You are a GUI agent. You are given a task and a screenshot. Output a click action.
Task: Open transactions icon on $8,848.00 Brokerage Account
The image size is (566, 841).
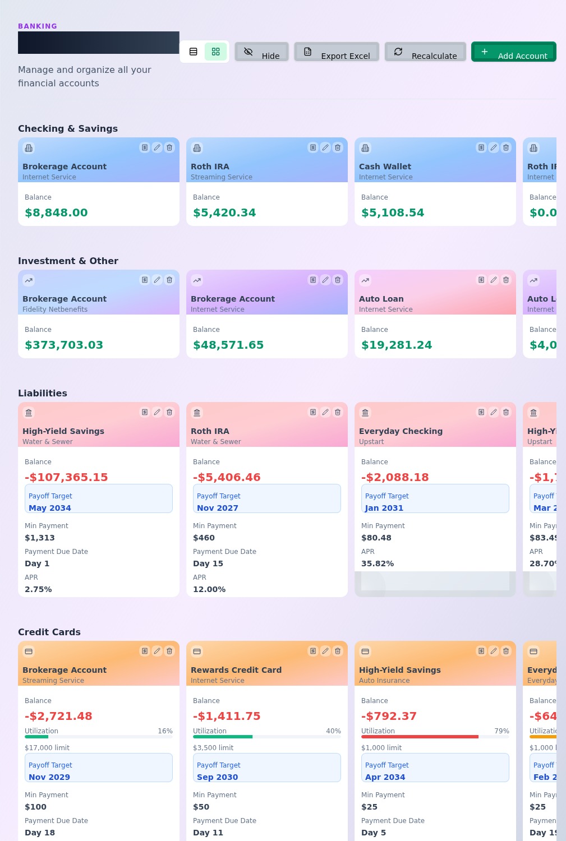[x=145, y=147]
